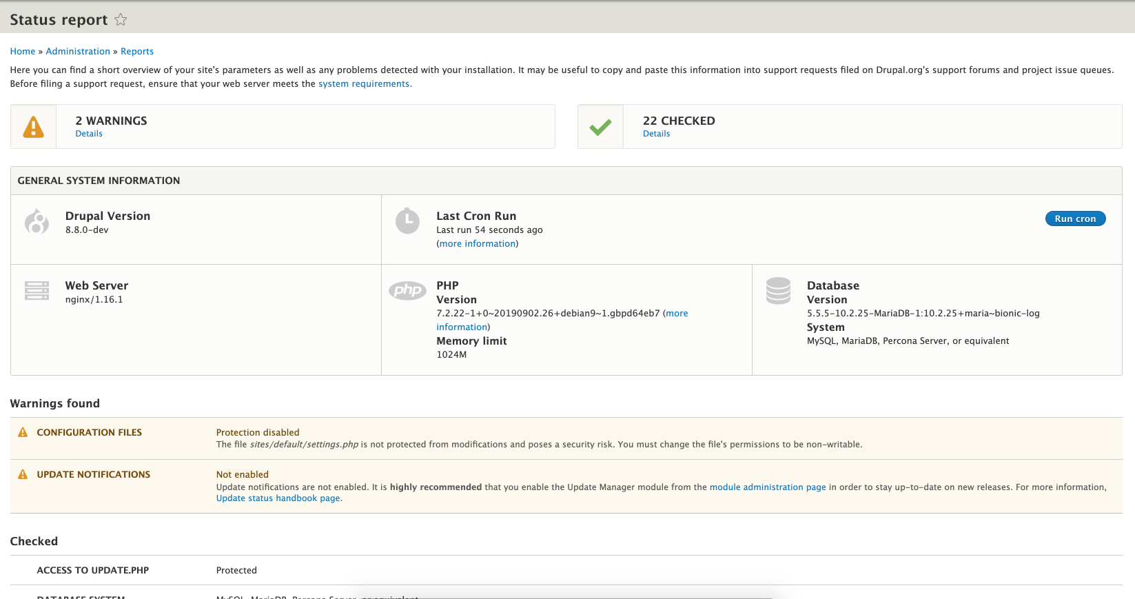Click the nginx/1.16.1 value
This screenshot has width=1135, height=599.
[94, 299]
